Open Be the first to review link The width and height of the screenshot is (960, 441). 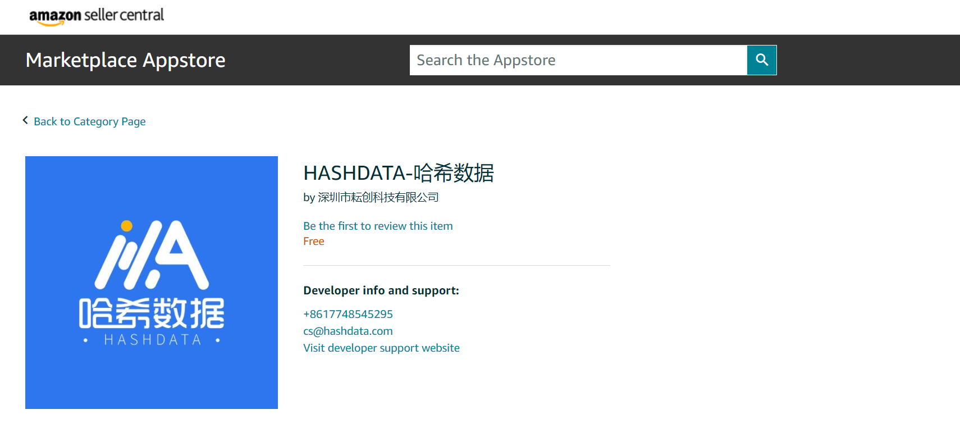378,226
